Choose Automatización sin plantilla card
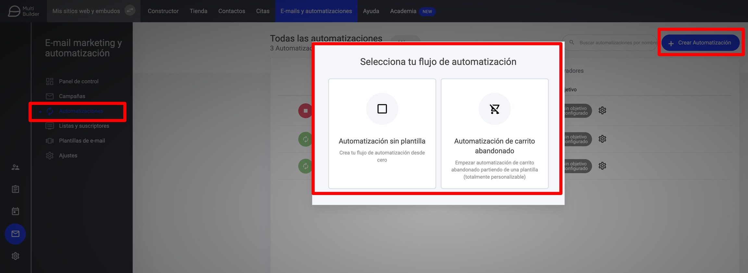This screenshot has height=273, width=748. tap(382, 133)
